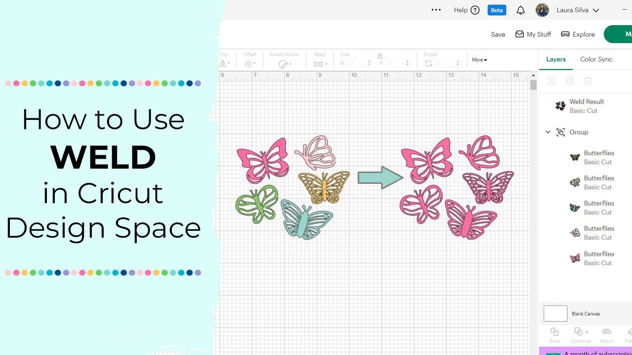This screenshot has width=632, height=355.
Task: Open the three-dot more options menu
Action: pos(436,10)
